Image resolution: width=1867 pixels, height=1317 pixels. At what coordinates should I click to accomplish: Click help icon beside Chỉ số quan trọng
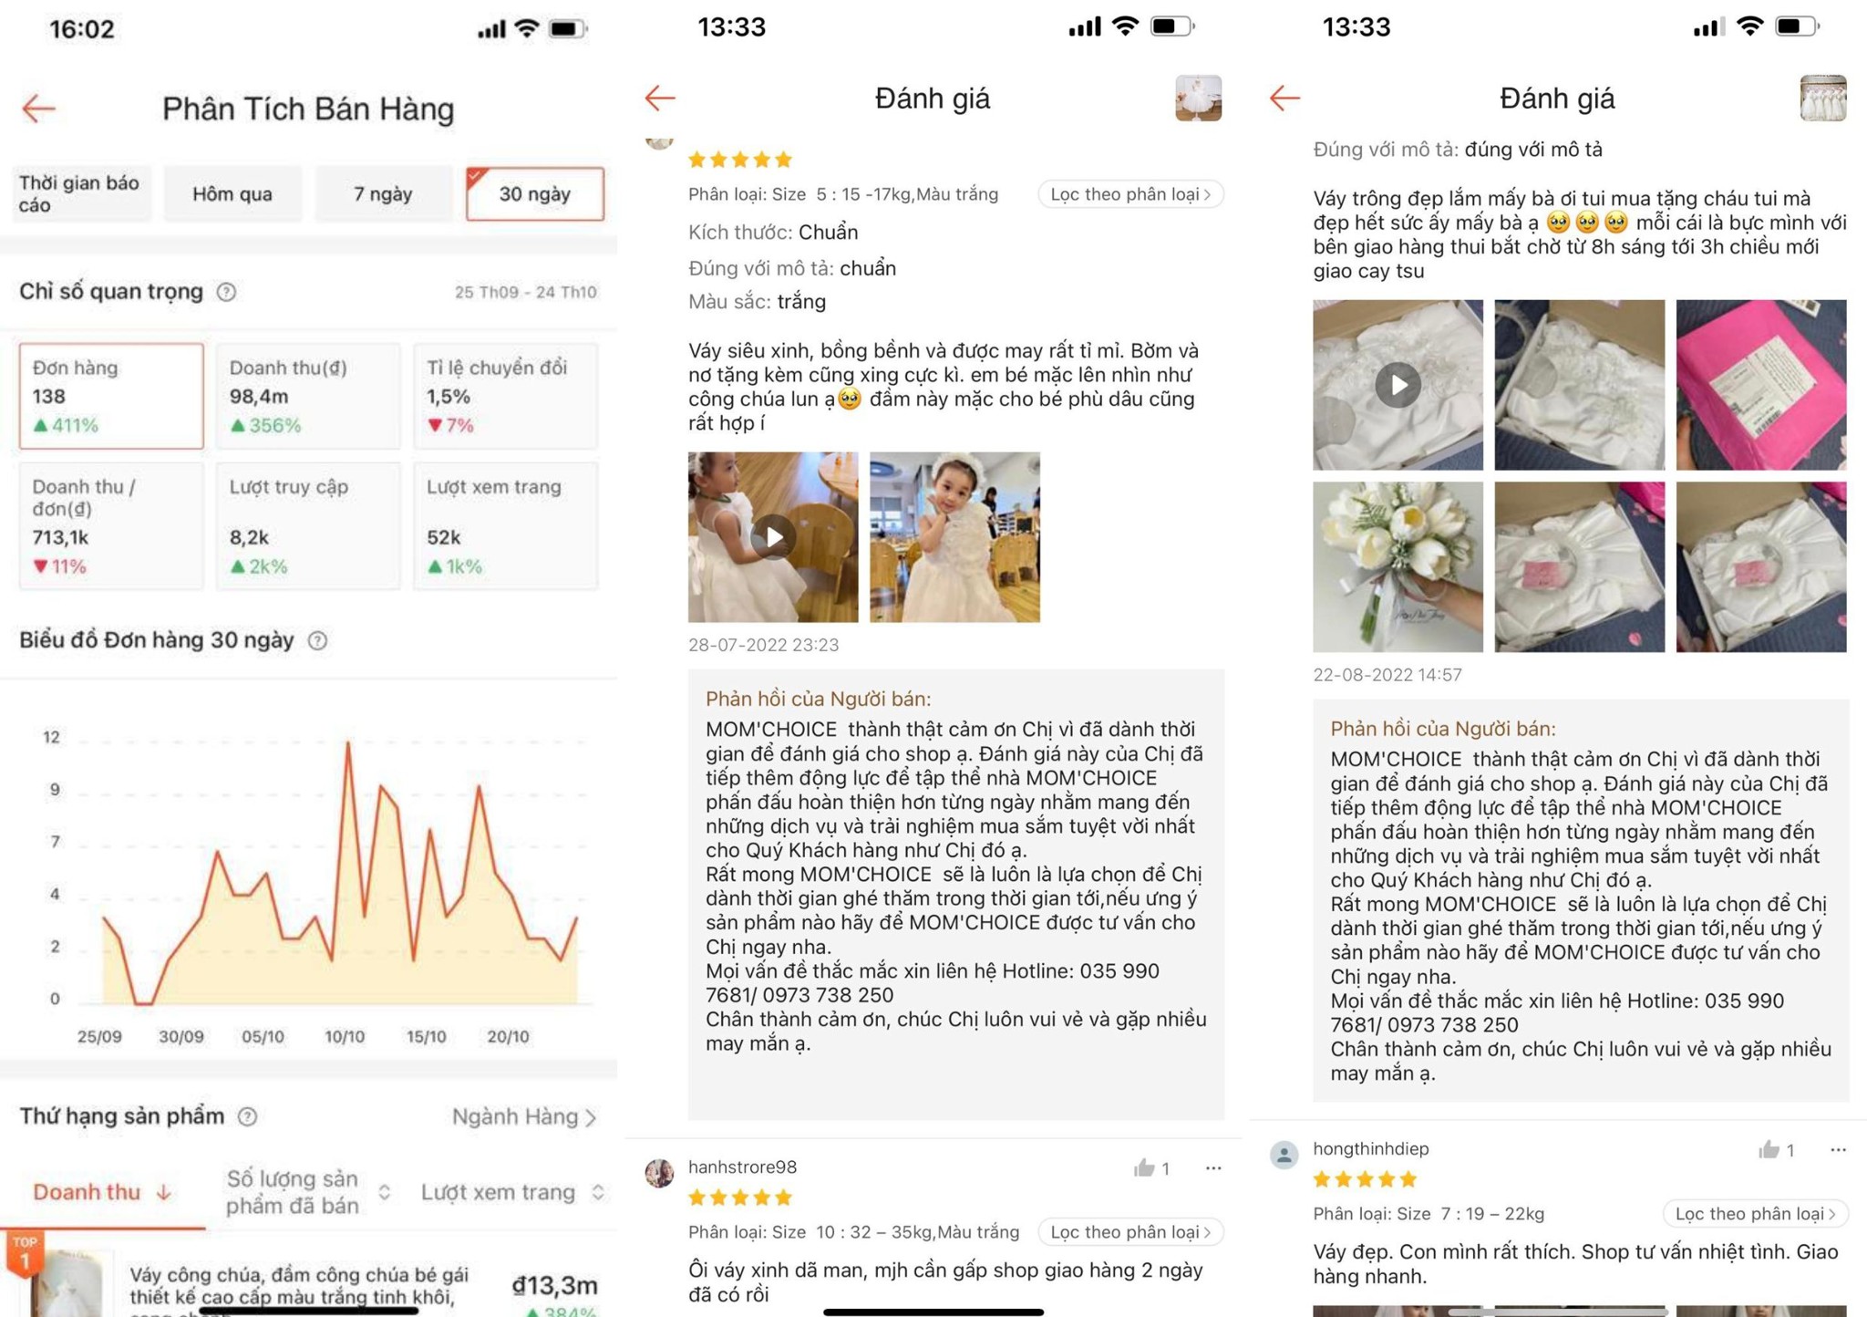(x=227, y=292)
